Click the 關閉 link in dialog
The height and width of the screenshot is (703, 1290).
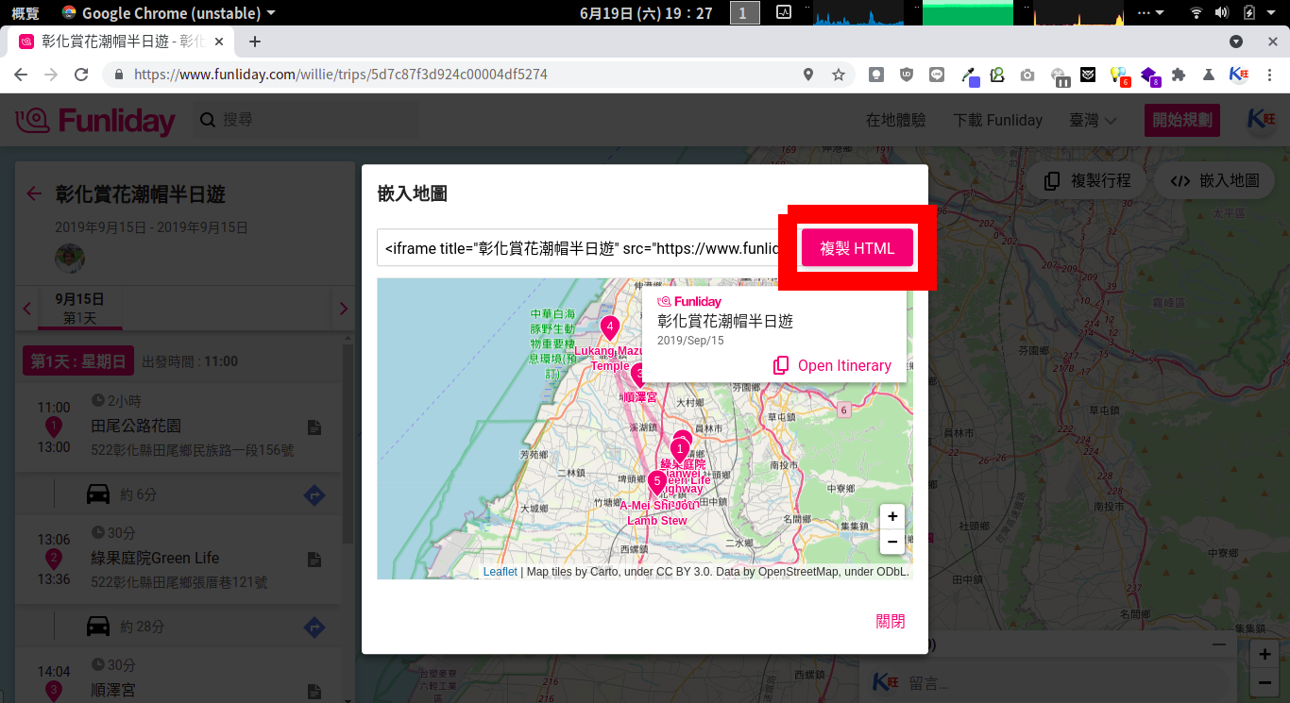click(890, 621)
